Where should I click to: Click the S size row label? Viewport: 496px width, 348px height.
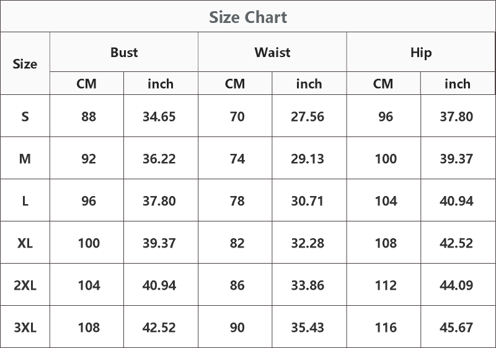(x=25, y=117)
